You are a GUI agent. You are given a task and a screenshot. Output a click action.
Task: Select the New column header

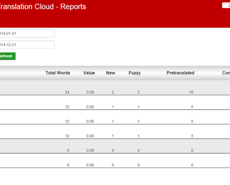click(x=111, y=73)
